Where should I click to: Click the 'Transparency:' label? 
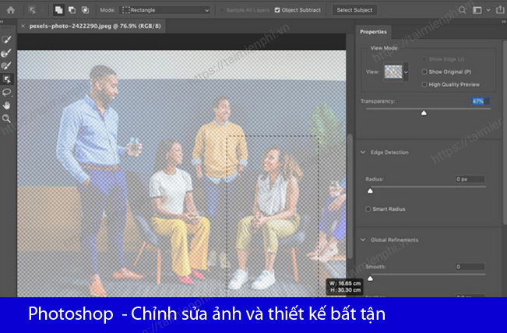tap(378, 101)
